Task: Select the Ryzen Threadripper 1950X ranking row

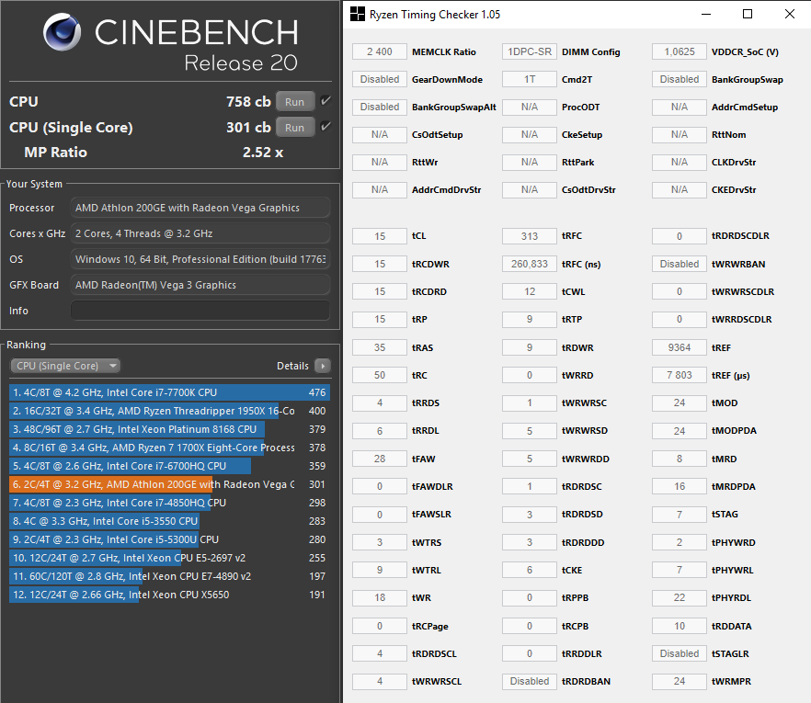Action: click(x=169, y=411)
